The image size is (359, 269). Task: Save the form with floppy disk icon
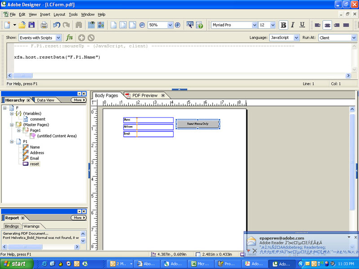click(31, 25)
